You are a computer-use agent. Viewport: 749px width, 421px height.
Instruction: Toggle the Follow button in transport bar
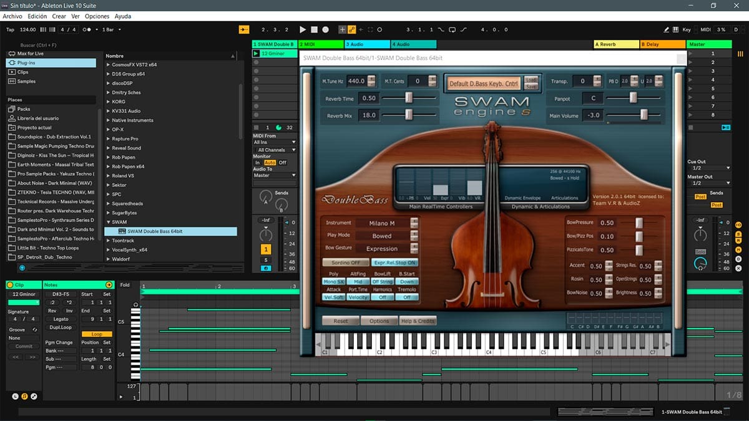pyautogui.click(x=244, y=29)
